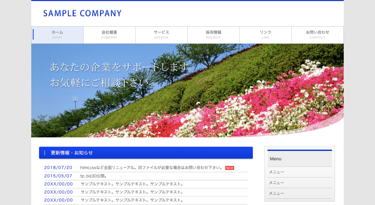Select the first メニュー sidebar link
The image size is (375, 205).
pyautogui.click(x=277, y=172)
